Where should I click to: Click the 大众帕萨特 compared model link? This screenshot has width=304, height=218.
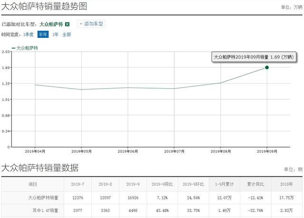pyautogui.click(x=51, y=24)
